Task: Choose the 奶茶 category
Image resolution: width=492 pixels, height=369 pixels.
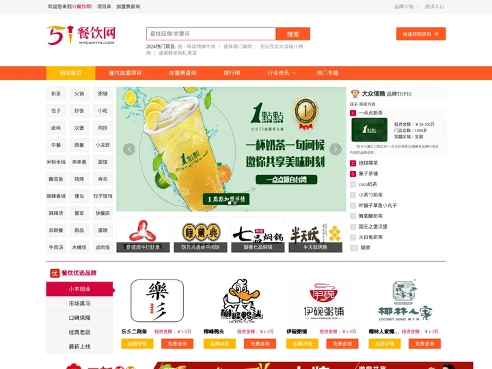Action: tap(56, 94)
